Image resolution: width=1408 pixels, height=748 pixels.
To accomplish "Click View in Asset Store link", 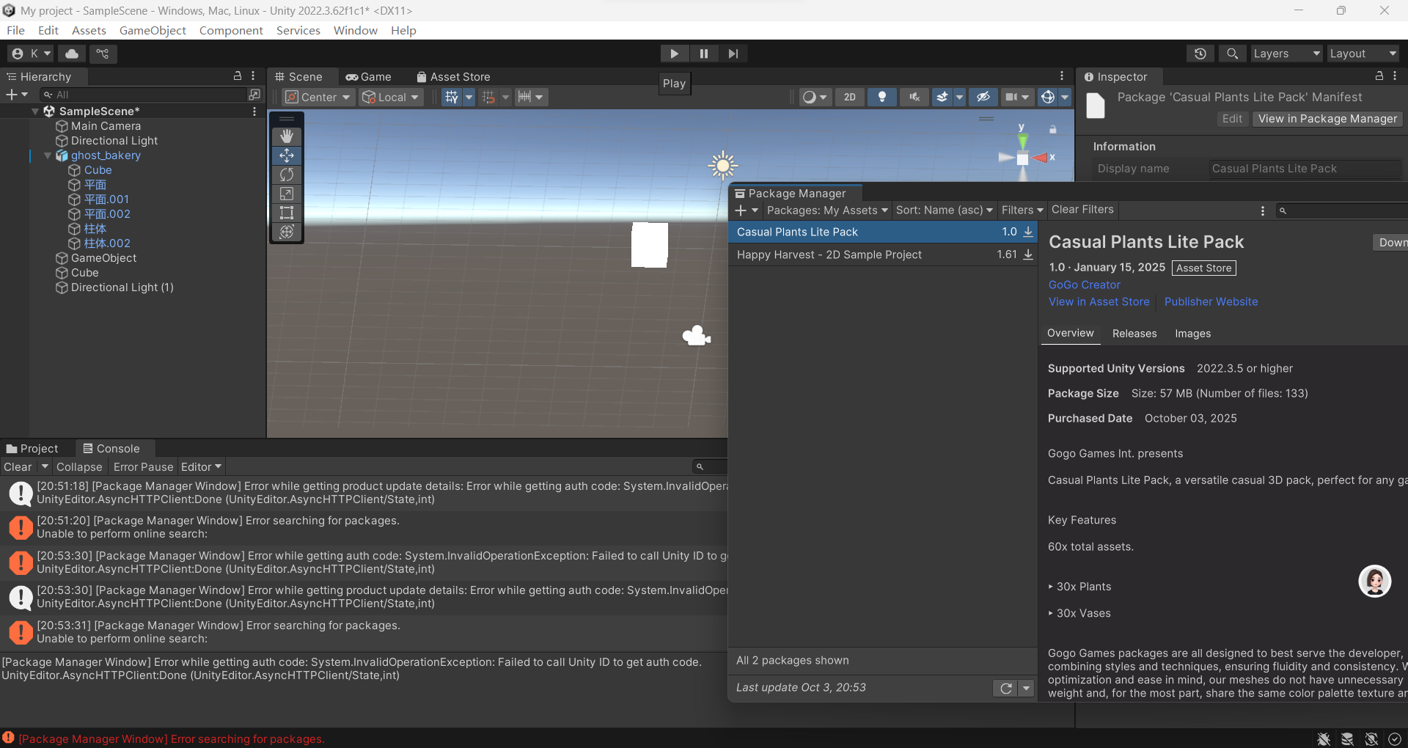I will point(1098,301).
